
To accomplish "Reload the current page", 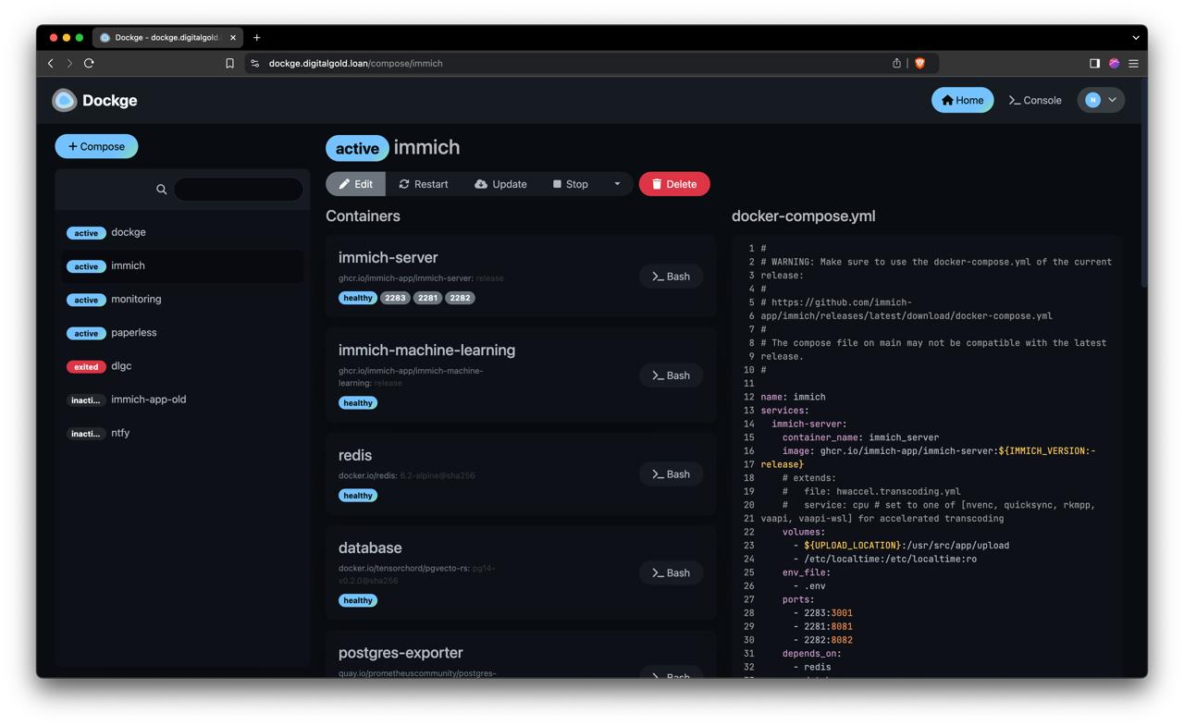I will pyautogui.click(x=89, y=63).
